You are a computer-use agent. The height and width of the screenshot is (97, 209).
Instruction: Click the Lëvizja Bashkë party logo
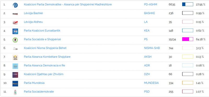tap(15, 14)
